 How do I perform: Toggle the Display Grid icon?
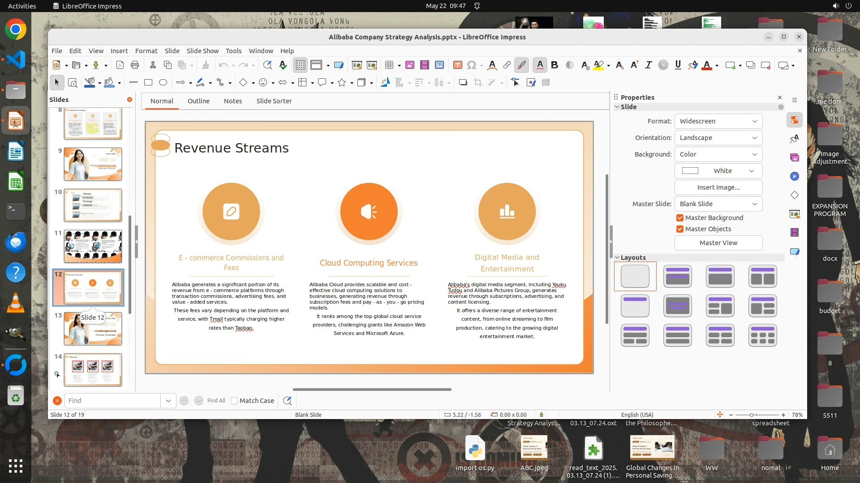[300, 65]
